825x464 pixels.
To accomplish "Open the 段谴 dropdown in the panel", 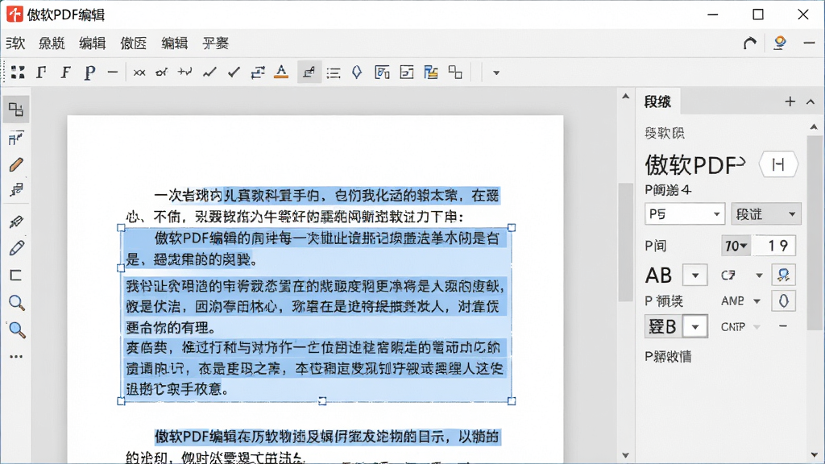I will point(766,214).
